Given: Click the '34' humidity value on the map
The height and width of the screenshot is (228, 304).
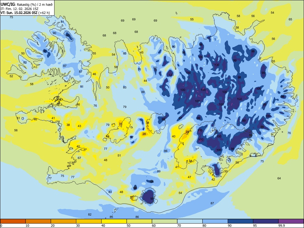Looking at the screenshot, I should 147,123.
